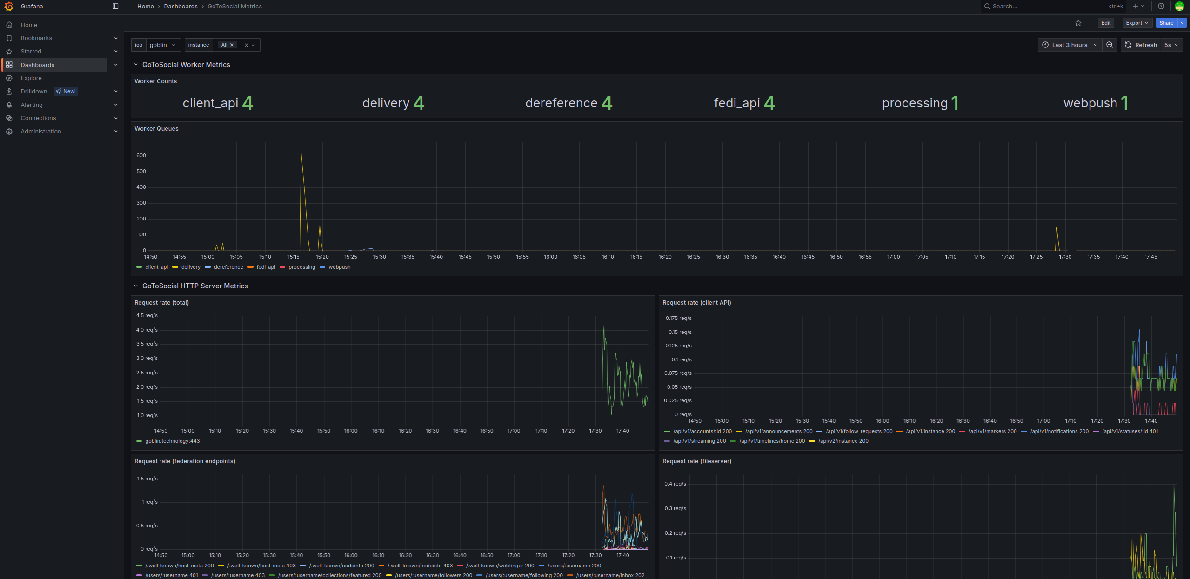
Task: Click the Share button
Action: [x=1166, y=23]
